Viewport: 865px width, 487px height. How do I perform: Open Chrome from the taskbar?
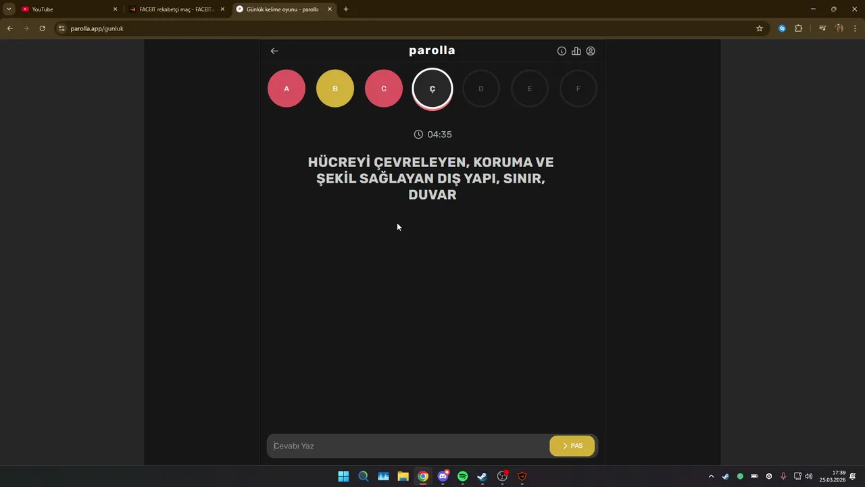423,476
